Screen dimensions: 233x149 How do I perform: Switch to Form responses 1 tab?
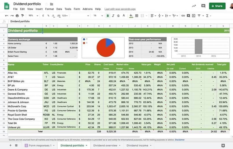(x=39, y=146)
